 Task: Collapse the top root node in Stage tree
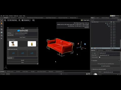[106, 23]
